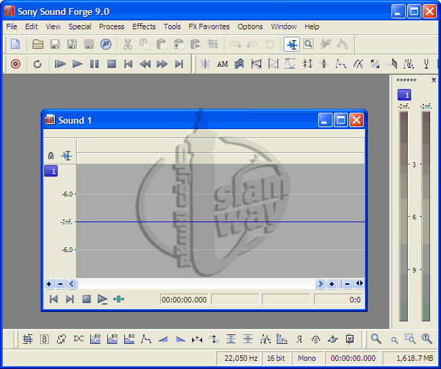Go to Start in transport toolbar
This screenshot has height=369, width=441.
(128, 64)
